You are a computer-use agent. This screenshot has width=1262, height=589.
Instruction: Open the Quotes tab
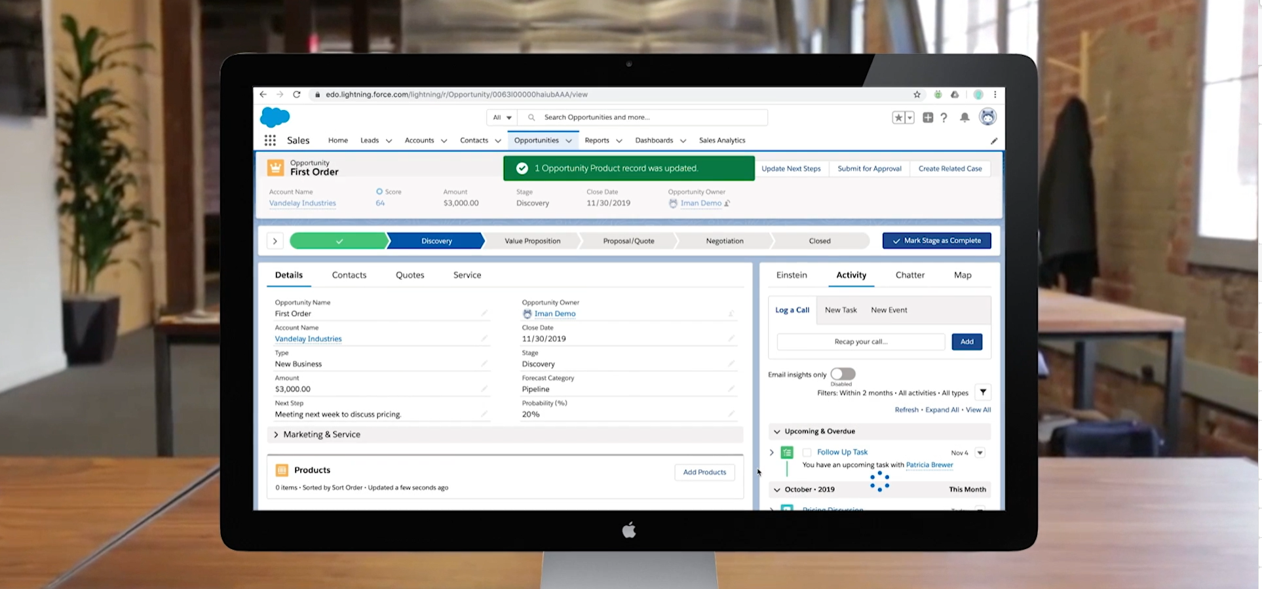(x=410, y=275)
